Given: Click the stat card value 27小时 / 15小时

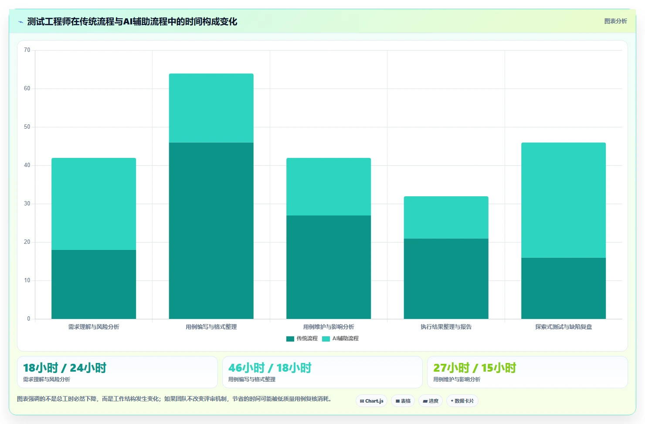Looking at the screenshot, I should (475, 368).
